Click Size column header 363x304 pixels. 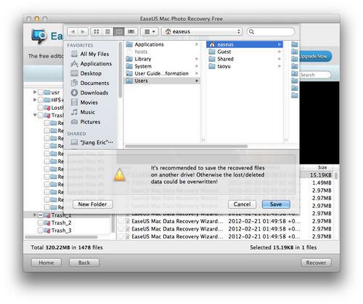[322, 167]
